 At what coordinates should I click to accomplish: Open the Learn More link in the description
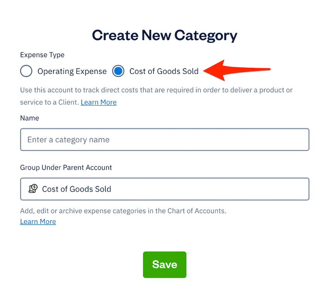(98, 102)
